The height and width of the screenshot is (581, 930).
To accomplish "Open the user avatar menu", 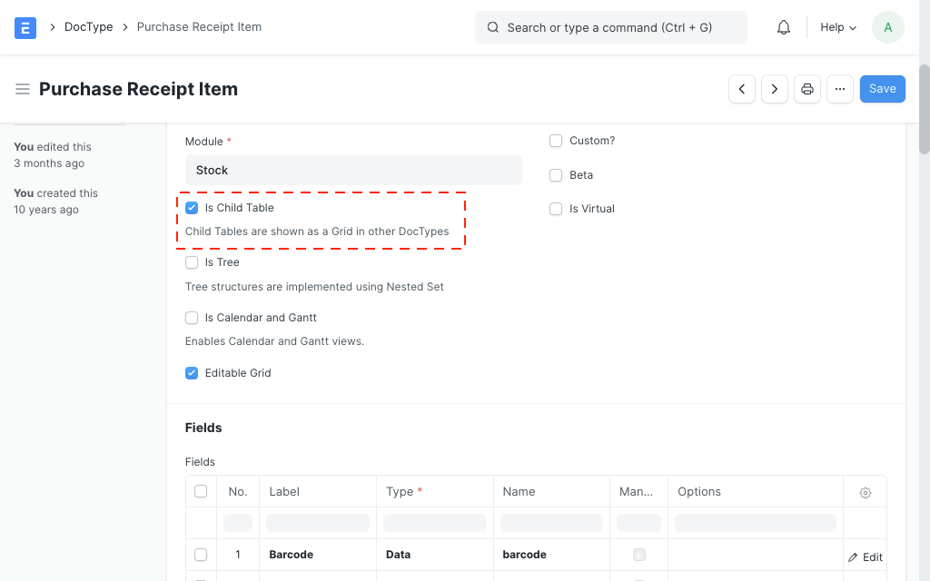I will click(887, 27).
